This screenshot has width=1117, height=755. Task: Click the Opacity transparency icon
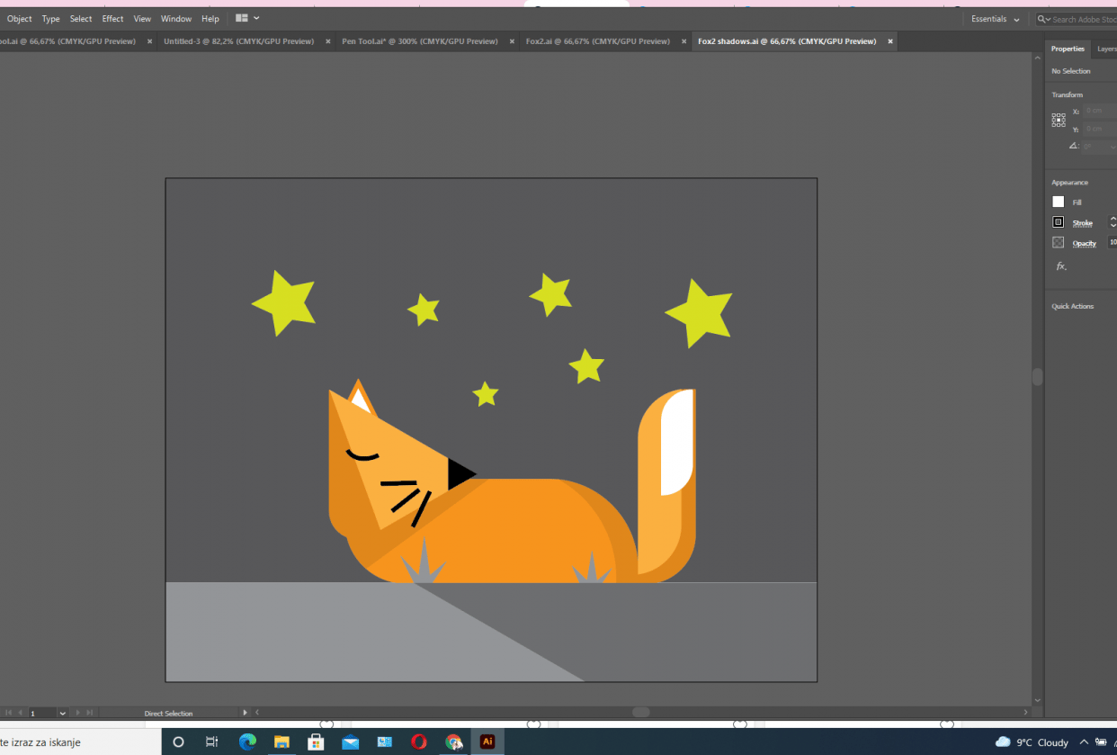tap(1058, 242)
